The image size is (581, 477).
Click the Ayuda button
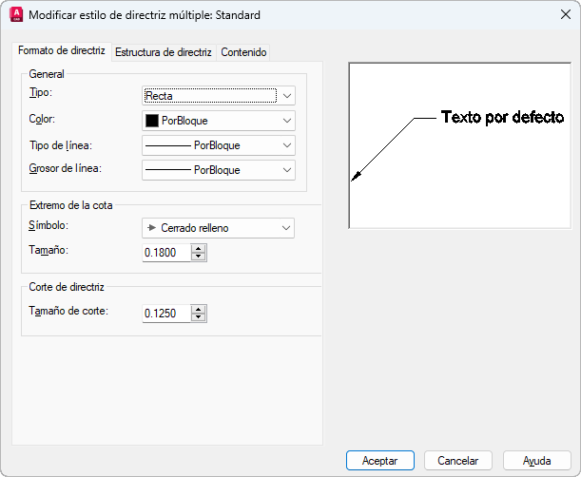pyautogui.click(x=537, y=460)
